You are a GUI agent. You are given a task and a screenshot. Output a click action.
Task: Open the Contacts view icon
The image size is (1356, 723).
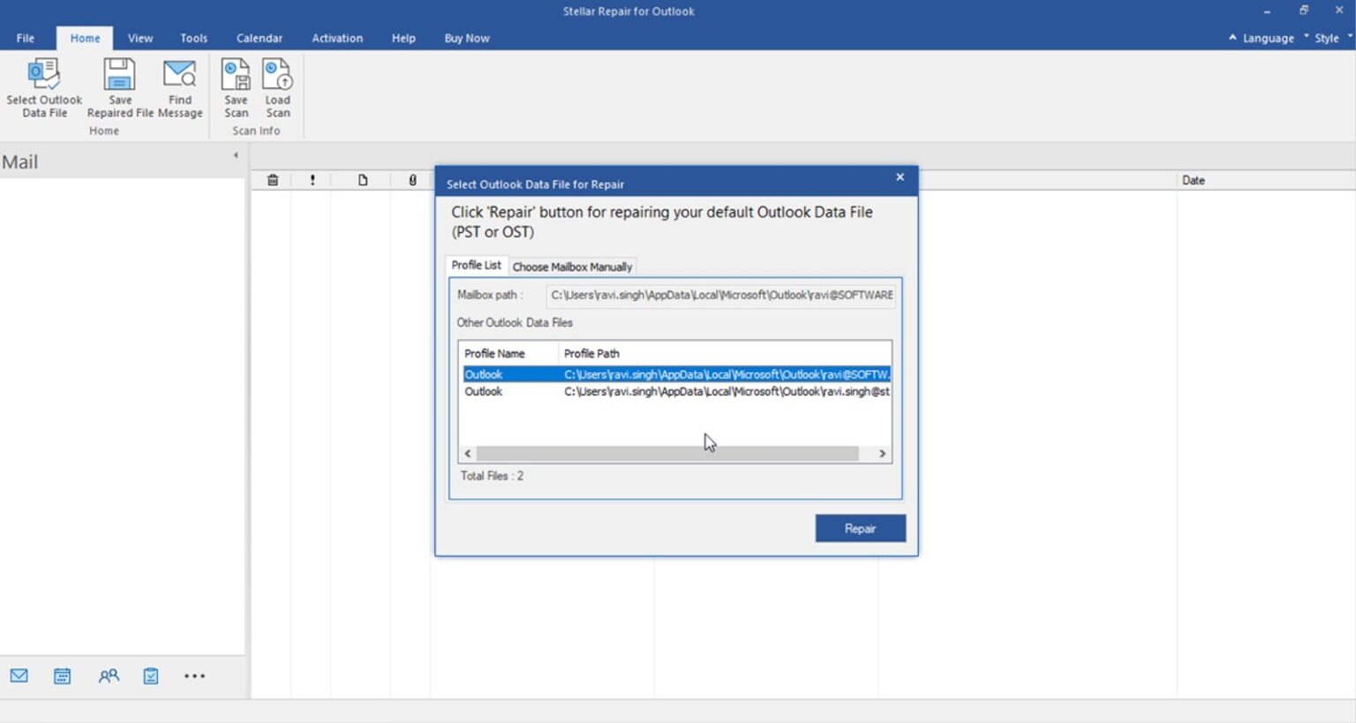pyautogui.click(x=109, y=675)
